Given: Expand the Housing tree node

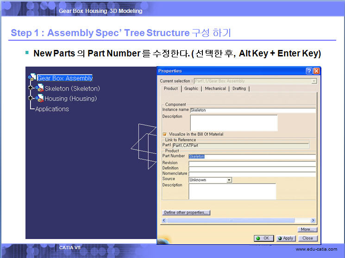Looking at the screenshot, I should point(31,98).
